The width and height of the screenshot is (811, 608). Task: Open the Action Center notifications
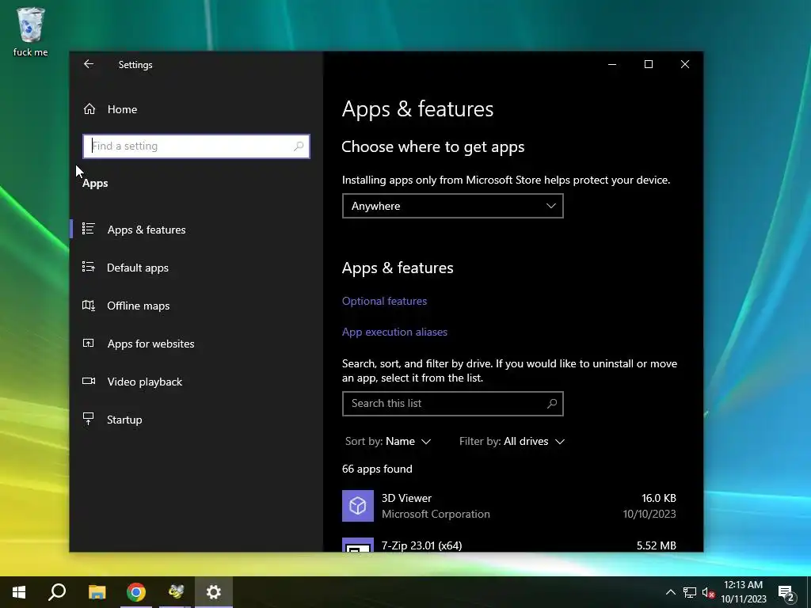coord(786,593)
